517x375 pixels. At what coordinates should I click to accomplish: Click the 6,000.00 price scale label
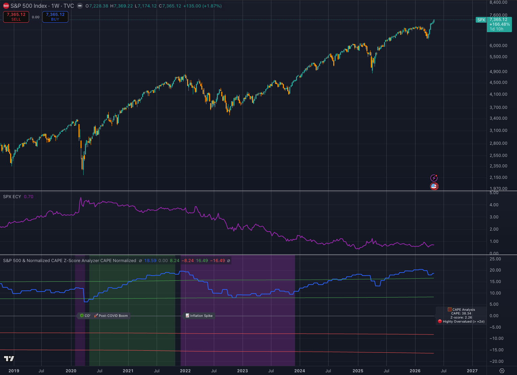coord(498,46)
